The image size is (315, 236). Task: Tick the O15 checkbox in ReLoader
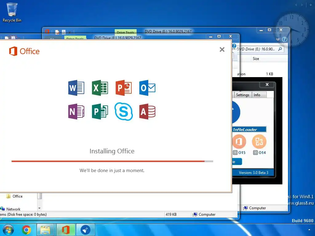235,152
